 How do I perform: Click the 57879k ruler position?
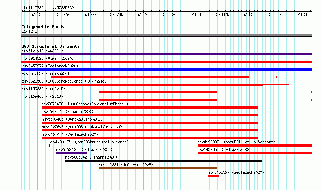click(143, 14)
